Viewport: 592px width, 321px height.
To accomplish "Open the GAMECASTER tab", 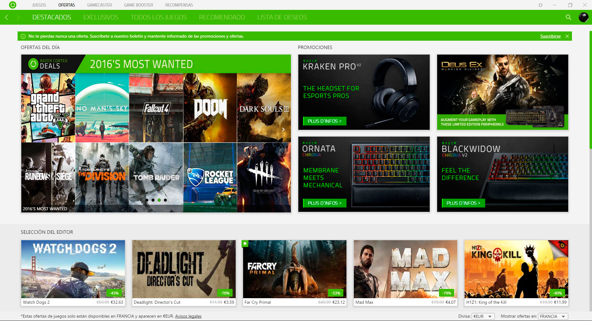I will [x=100, y=5].
